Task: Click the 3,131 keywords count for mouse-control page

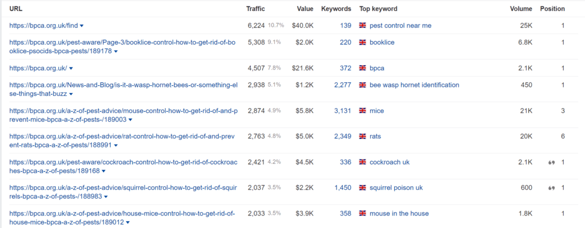Action: coord(343,111)
